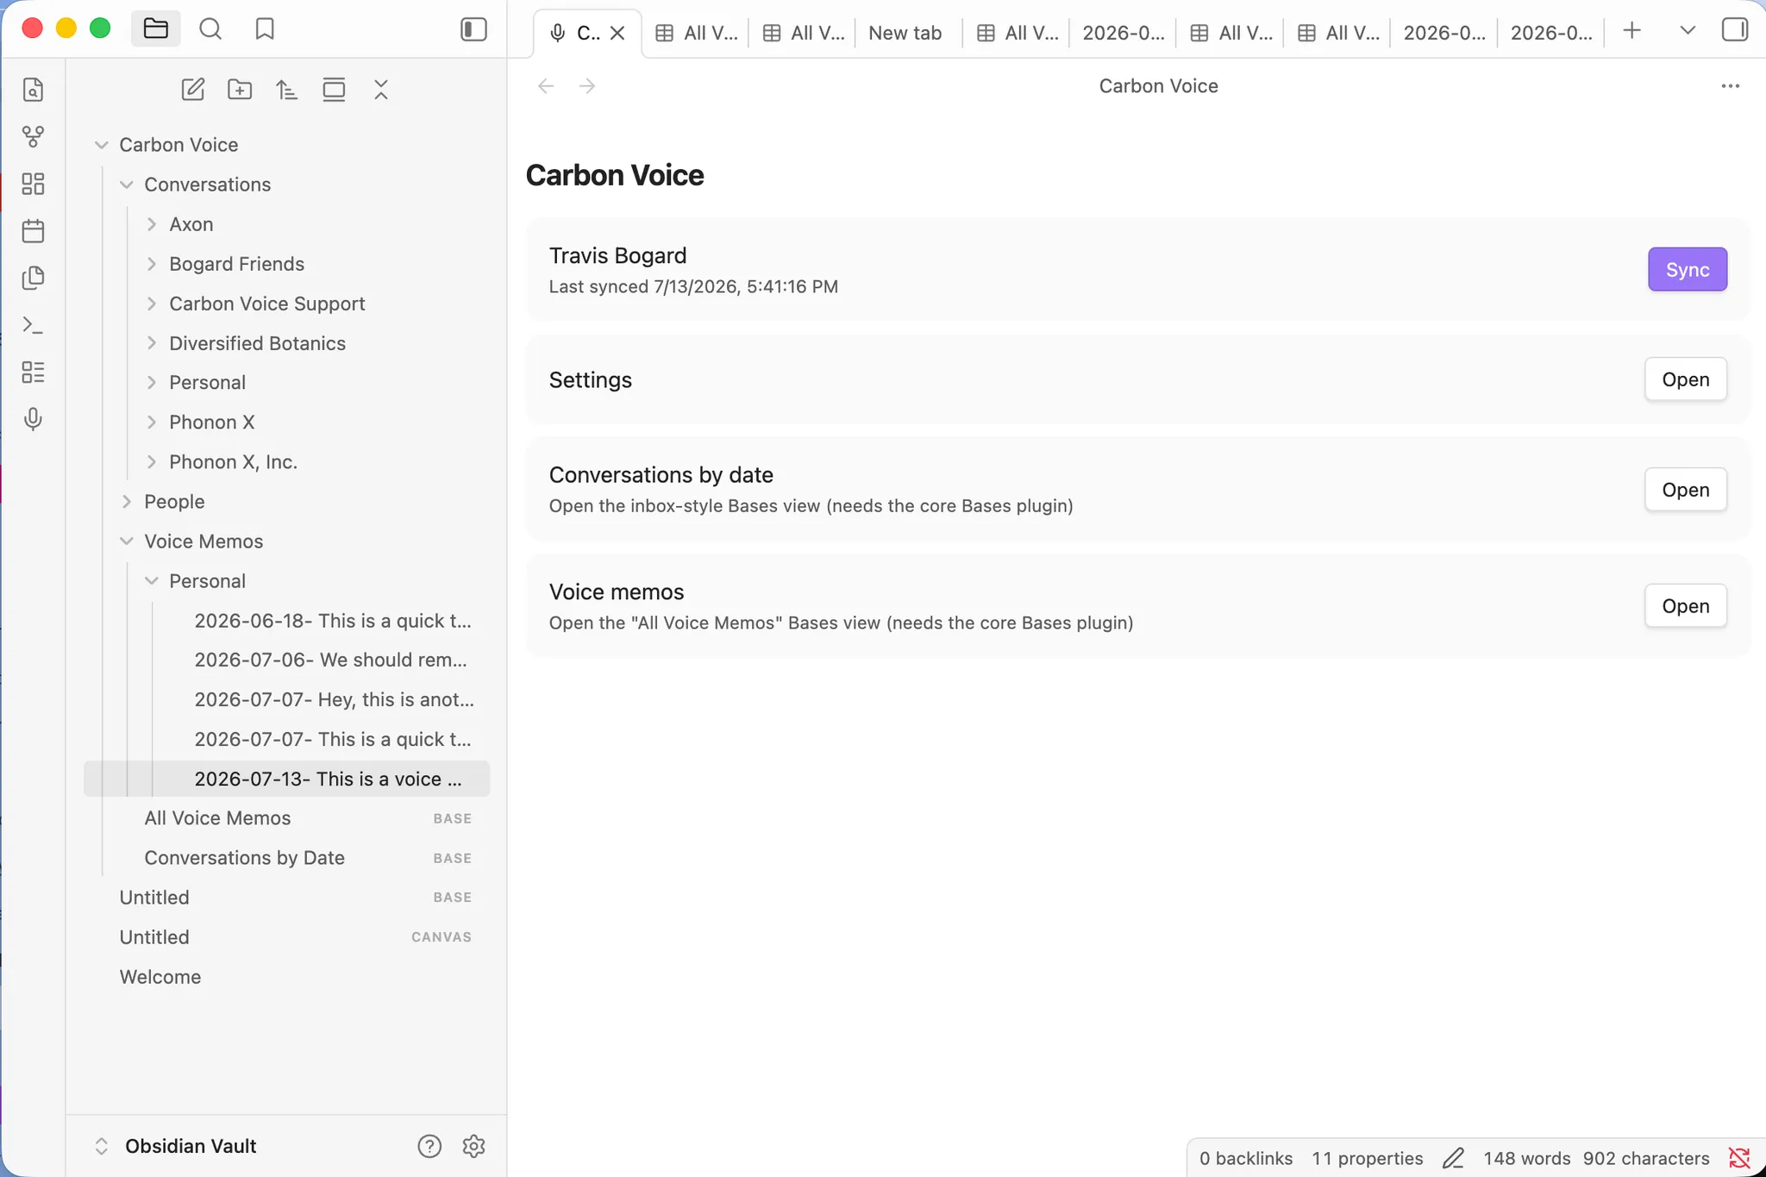1766x1177 pixels.
Task: Navigate forward arrow
Action: click(587, 86)
